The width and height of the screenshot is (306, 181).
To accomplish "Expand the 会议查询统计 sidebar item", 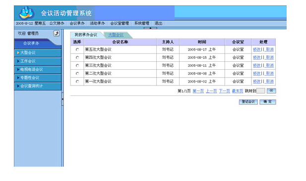I will (x=38, y=86).
